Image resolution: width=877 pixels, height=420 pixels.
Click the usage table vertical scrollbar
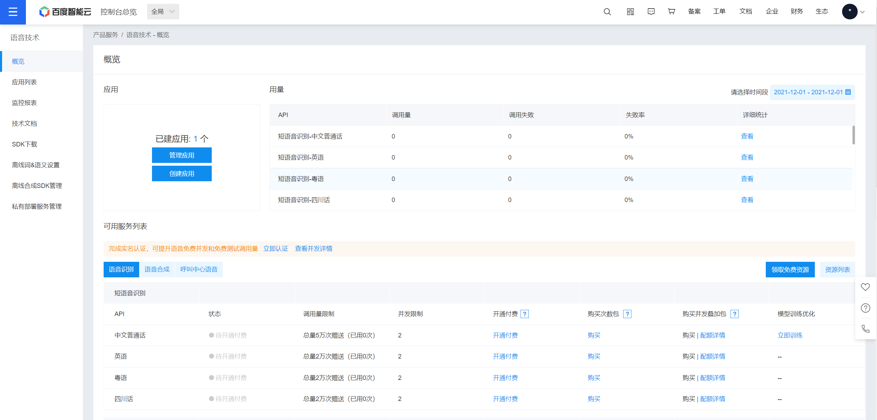[854, 135]
